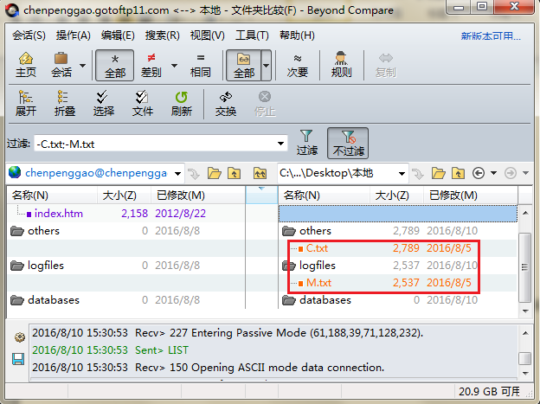Toggle Show Differences (差别) filter
Image resolution: width=540 pixels, height=404 pixels.
(151, 65)
